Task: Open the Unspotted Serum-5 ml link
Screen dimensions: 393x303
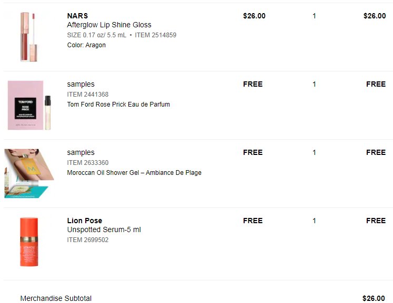Action: tap(104, 229)
